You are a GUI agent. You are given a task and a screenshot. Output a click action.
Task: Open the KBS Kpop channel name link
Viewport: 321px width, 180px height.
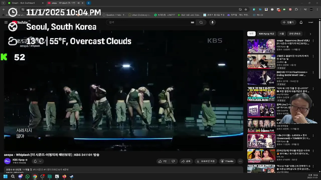coord(19,160)
